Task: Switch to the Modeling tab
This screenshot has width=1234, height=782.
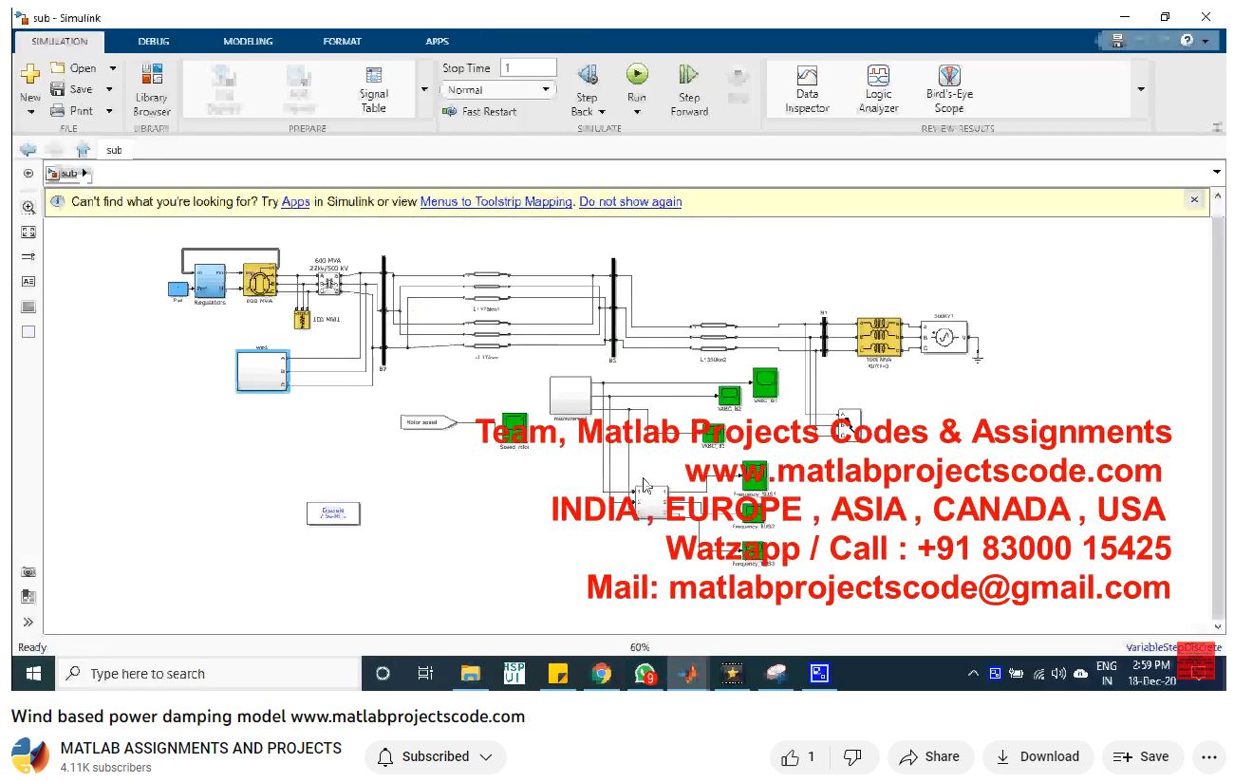Action: coord(248,42)
